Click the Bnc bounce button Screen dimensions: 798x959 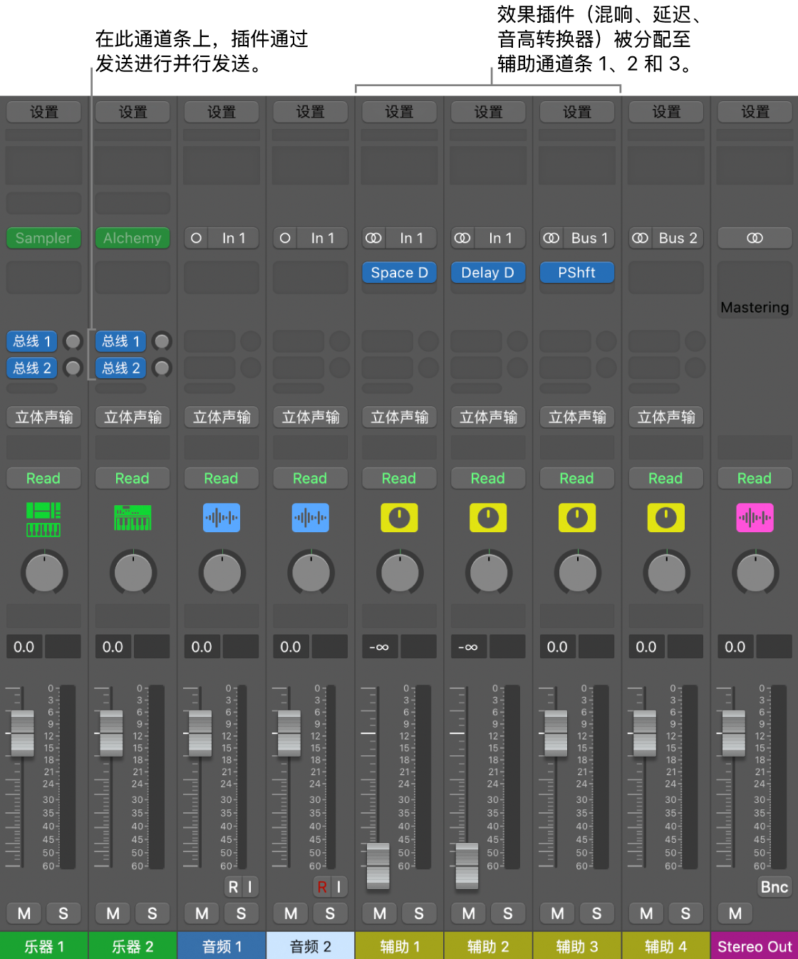[x=774, y=887]
